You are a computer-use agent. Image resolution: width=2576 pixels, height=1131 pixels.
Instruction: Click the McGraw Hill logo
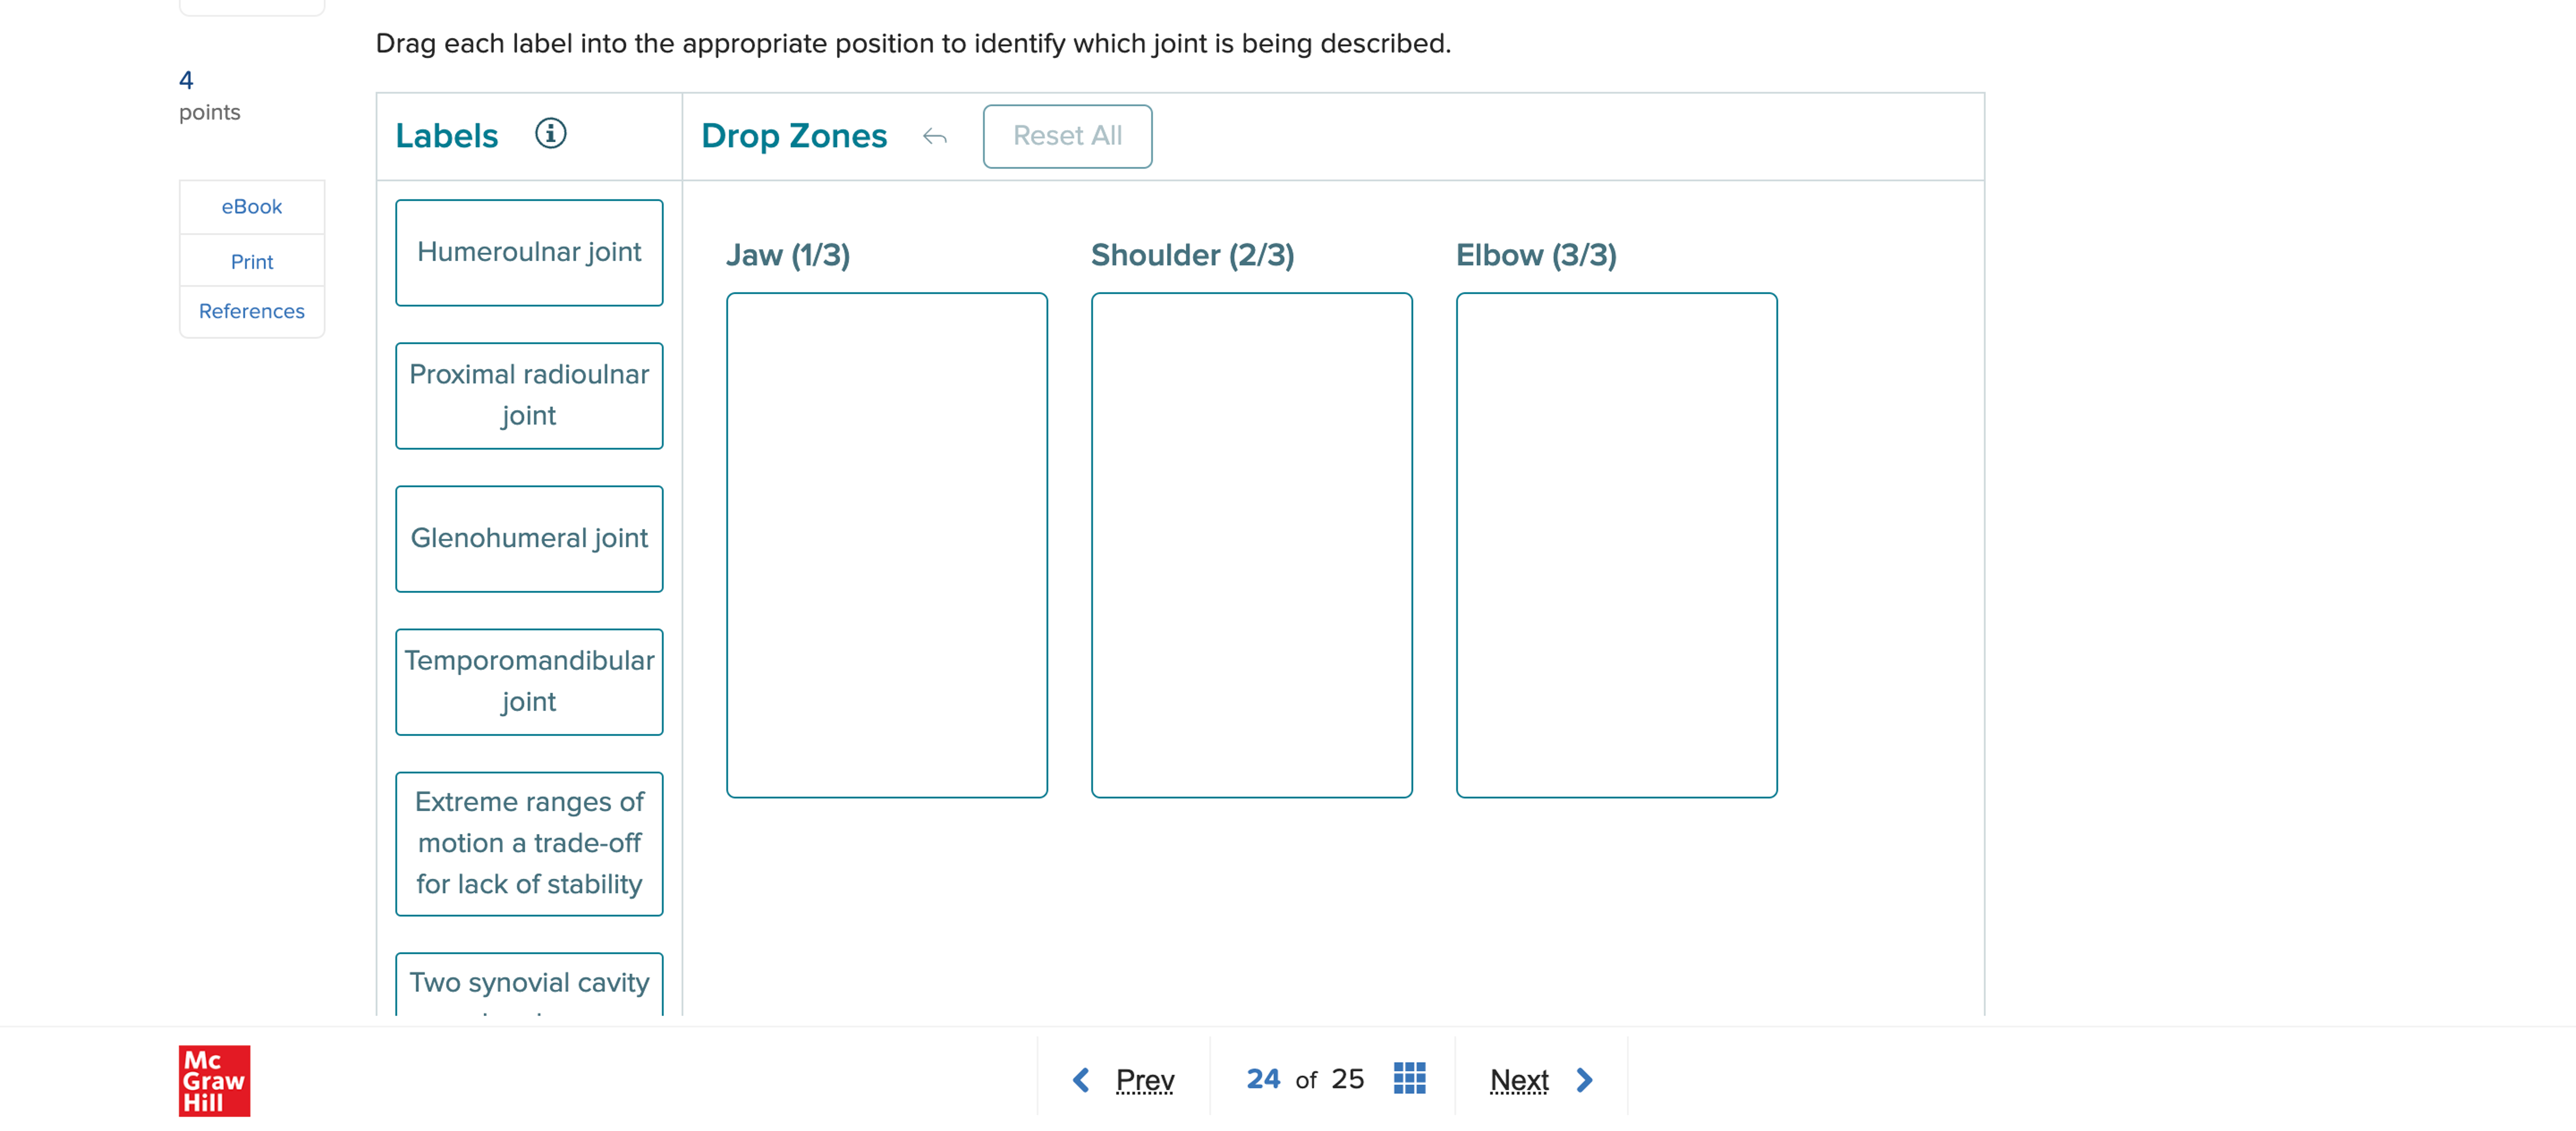(x=214, y=1080)
